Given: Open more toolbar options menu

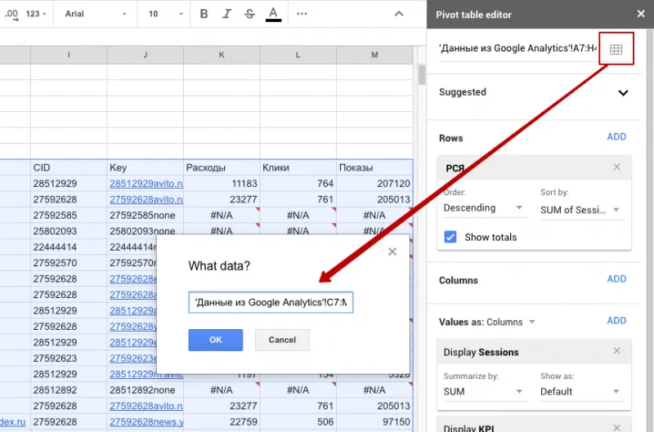Looking at the screenshot, I should (x=302, y=14).
